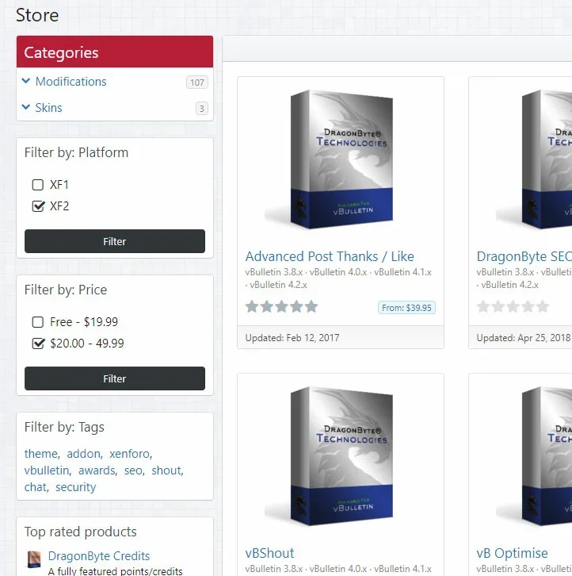This screenshot has height=576, width=572.
Task: Click the Store page heading
Action: click(x=37, y=15)
